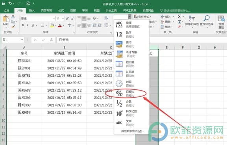This screenshot has height=145, width=227.
Task: Choose Fraction (分数) number format
Action: tap(131, 103)
